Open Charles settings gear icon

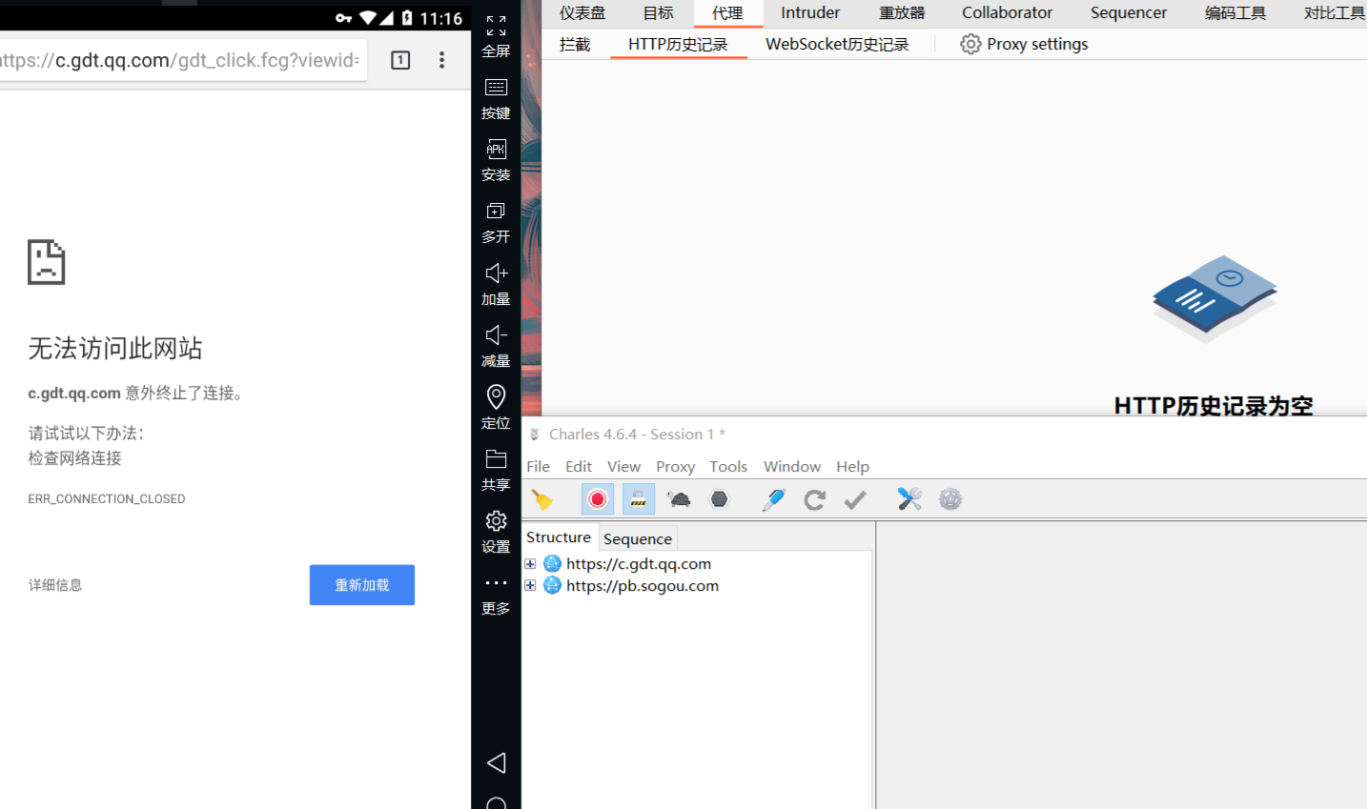coord(950,499)
